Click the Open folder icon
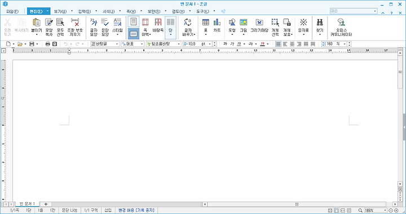The width and height of the screenshot is (406, 214). (x=20, y=44)
